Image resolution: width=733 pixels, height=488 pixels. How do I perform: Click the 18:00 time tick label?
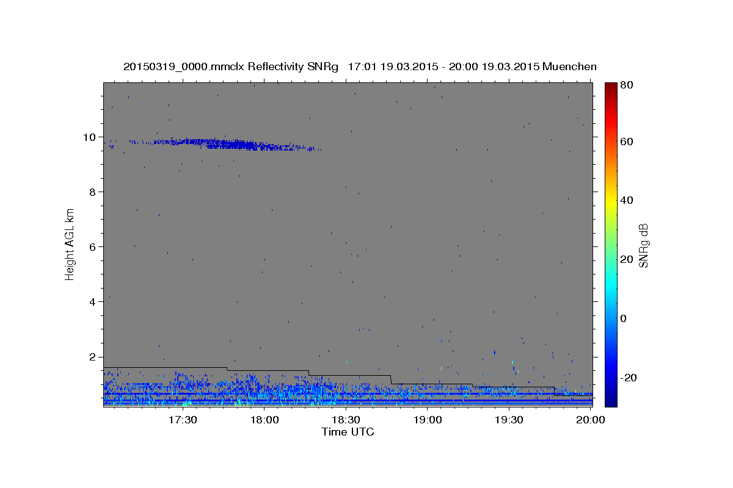(x=264, y=420)
